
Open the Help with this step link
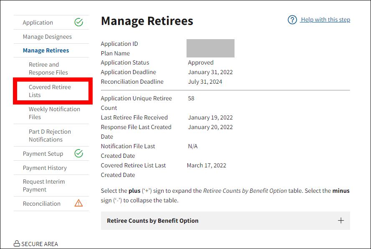(x=325, y=20)
